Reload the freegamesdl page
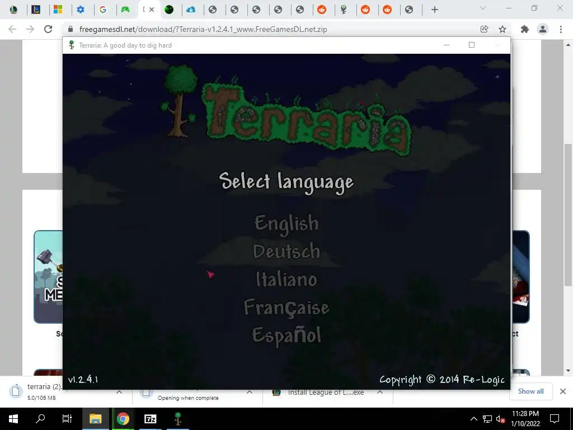The image size is (573, 430). pos(48,29)
